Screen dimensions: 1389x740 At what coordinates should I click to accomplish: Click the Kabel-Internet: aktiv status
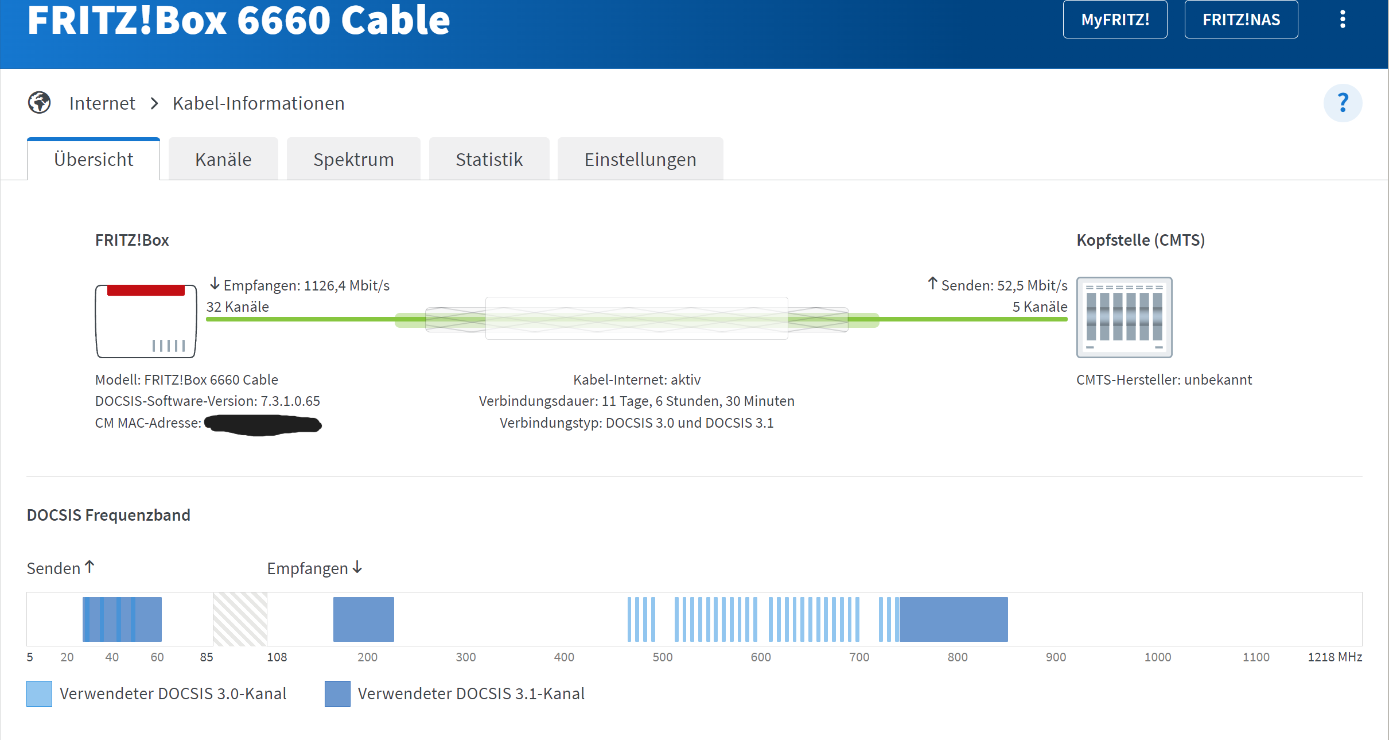637,379
